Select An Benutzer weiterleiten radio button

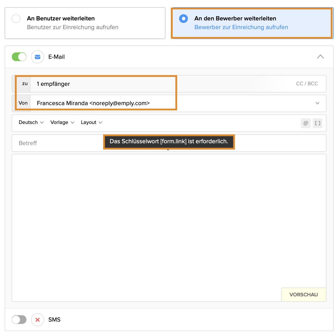[16, 19]
